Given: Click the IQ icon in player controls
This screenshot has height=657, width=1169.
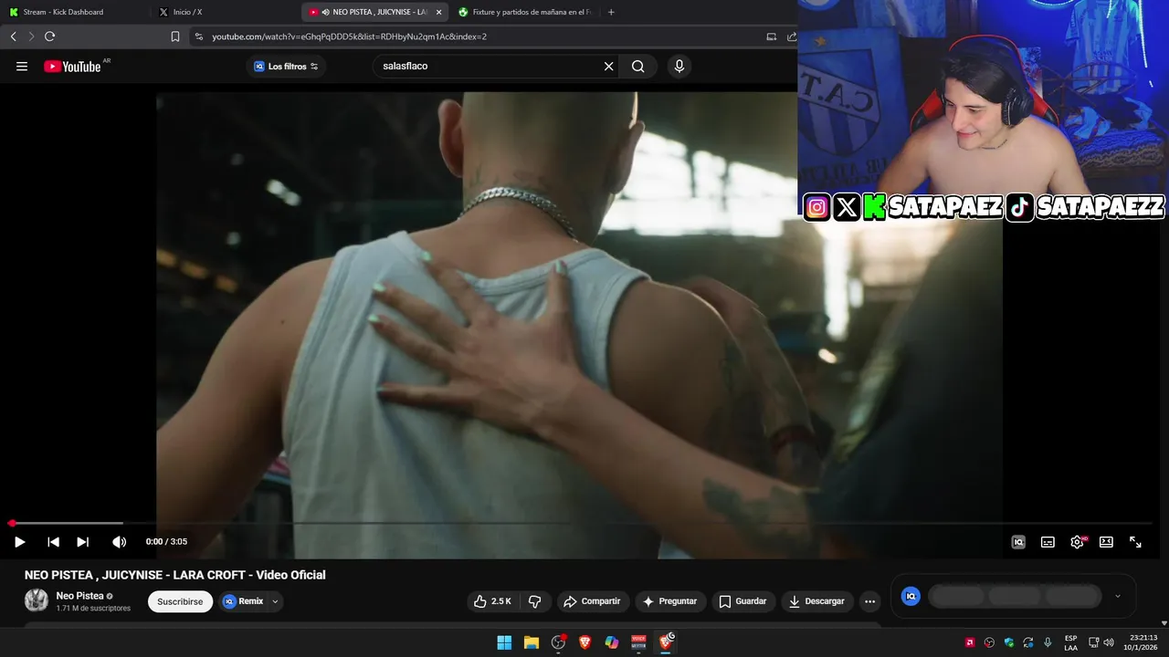Looking at the screenshot, I should pos(1018,542).
